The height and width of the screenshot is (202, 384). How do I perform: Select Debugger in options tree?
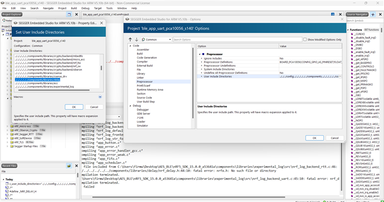click(x=143, y=110)
